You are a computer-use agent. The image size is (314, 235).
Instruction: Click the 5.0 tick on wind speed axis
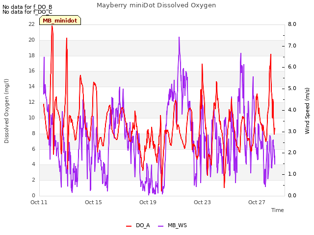click(x=292, y=88)
